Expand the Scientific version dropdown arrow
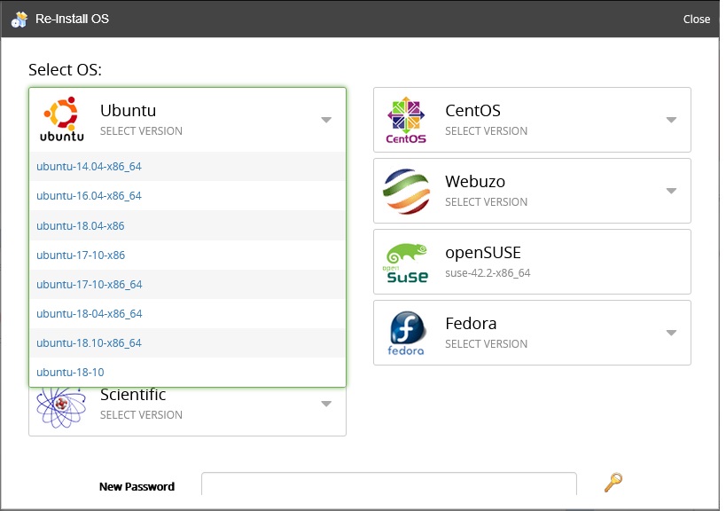Image resolution: width=726 pixels, height=511 pixels. [326, 404]
